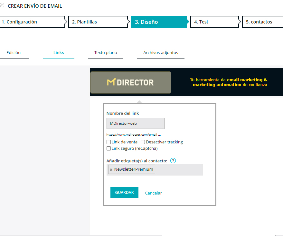Screen dimensions: 283x236
Task: Select step 3. Diseño
Action: [x=160, y=22]
